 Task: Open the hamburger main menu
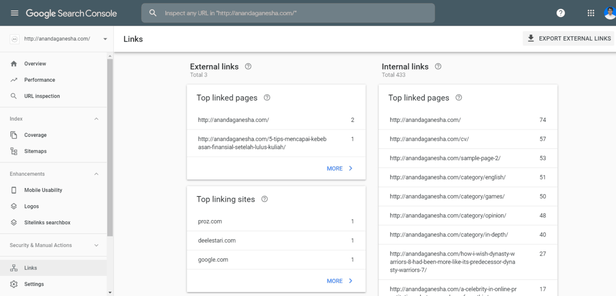pos(14,13)
